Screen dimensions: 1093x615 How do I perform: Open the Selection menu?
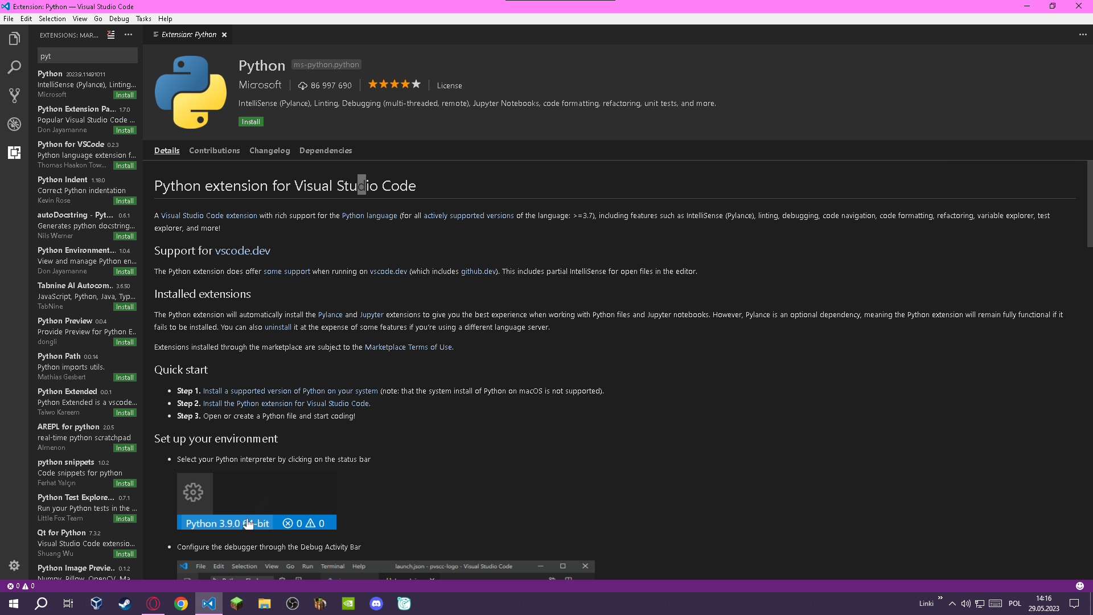[x=52, y=19]
